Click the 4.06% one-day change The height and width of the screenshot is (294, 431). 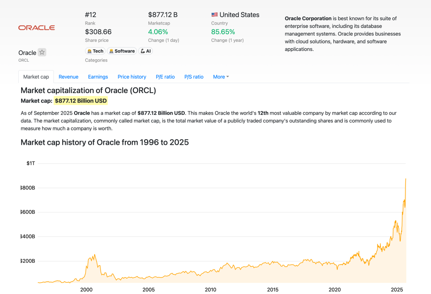158,32
